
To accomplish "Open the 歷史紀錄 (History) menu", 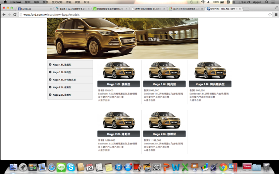I will click(x=57, y=2).
